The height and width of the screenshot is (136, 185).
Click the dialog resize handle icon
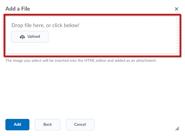coord(177,129)
